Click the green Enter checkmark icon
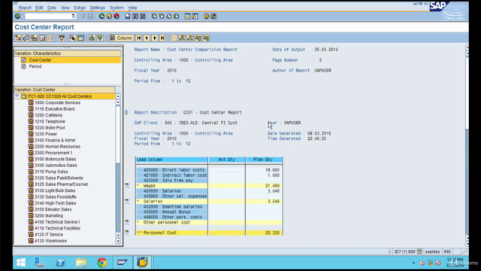 point(17,16)
